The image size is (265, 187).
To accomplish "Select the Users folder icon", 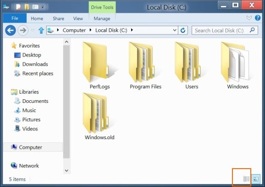I will [188, 62].
